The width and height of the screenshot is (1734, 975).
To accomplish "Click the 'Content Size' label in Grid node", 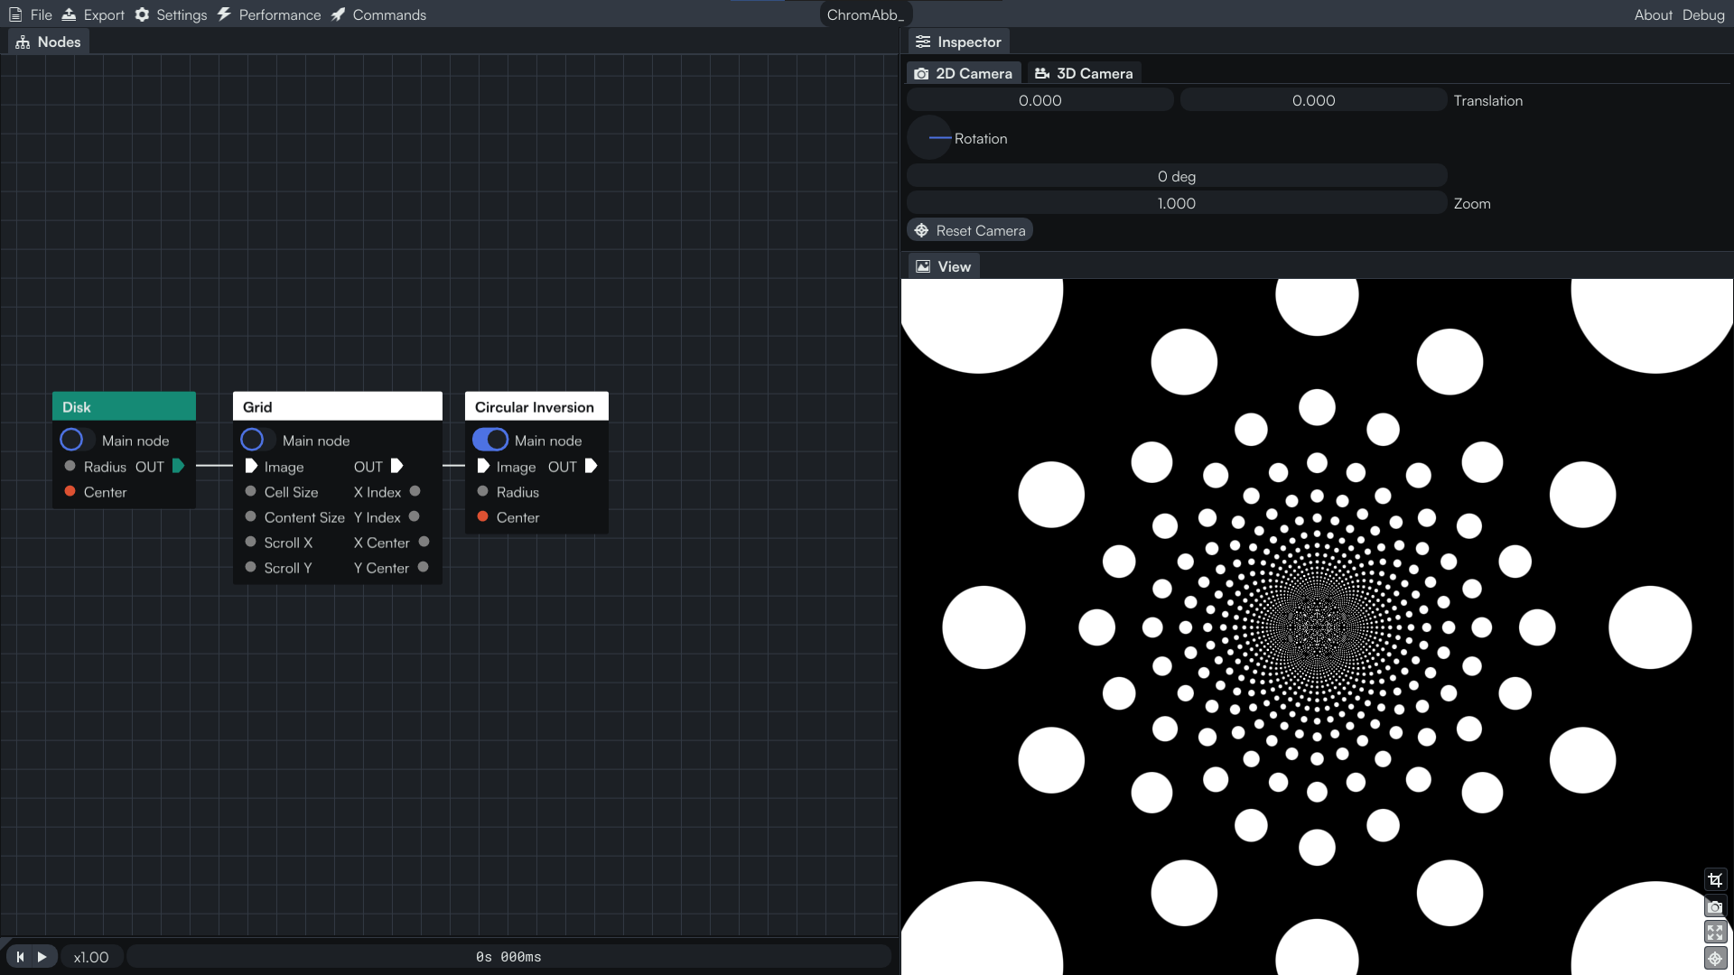I will pos(304,517).
